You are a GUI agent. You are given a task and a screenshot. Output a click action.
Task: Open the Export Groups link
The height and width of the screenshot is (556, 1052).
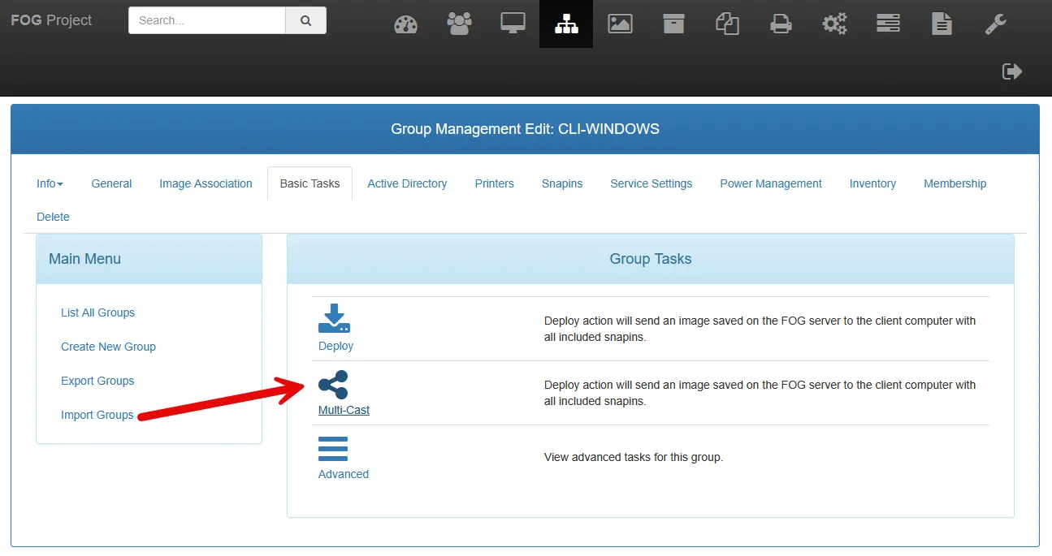(x=97, y=381)
